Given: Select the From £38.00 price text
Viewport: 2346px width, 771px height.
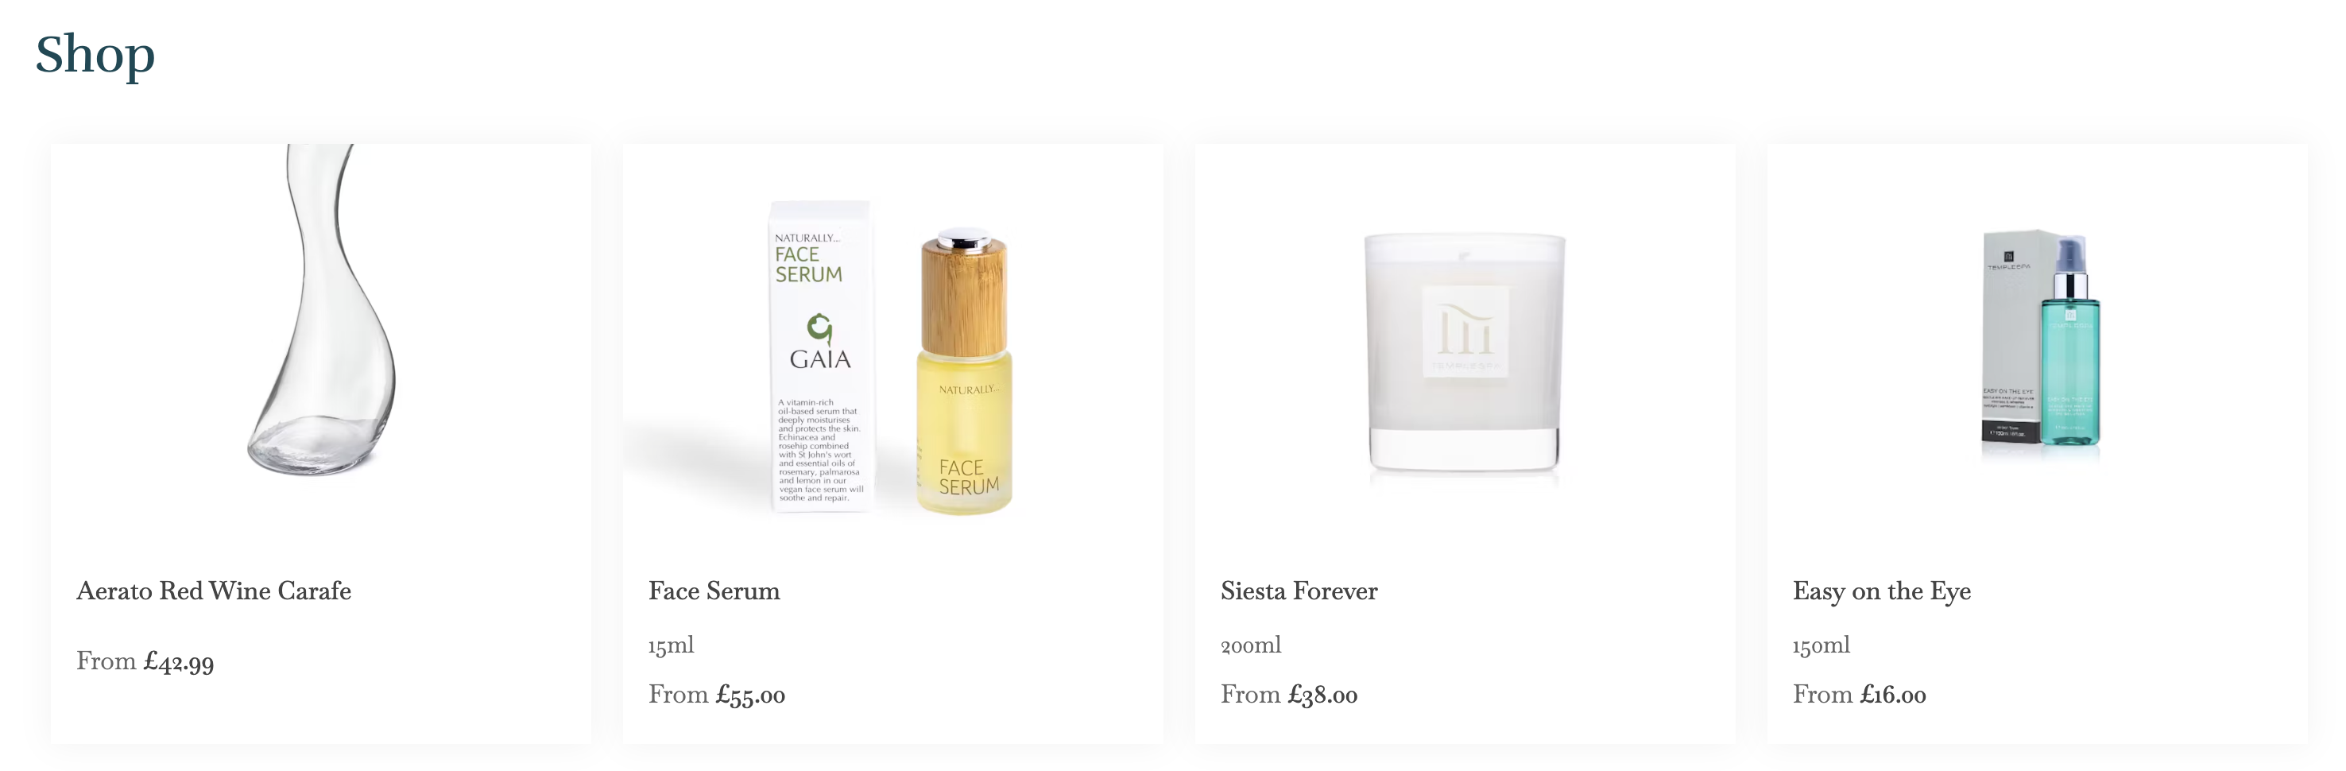Looking at the screenshot, I should point(1289,695).
